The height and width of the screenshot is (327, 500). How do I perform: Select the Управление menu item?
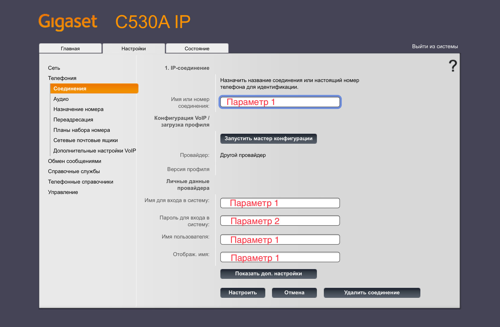(x=63, y=192)
